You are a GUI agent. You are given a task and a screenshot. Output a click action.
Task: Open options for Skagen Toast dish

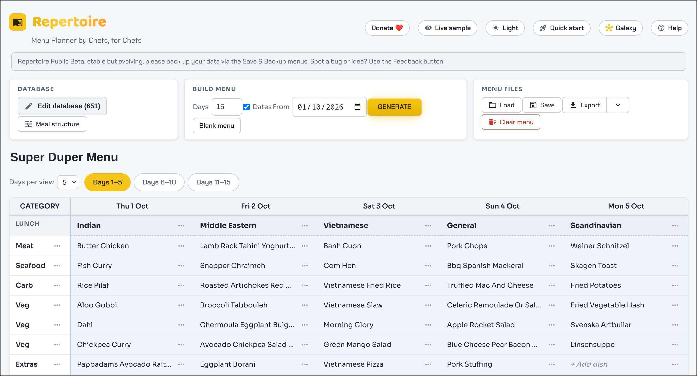click(675, 266)
